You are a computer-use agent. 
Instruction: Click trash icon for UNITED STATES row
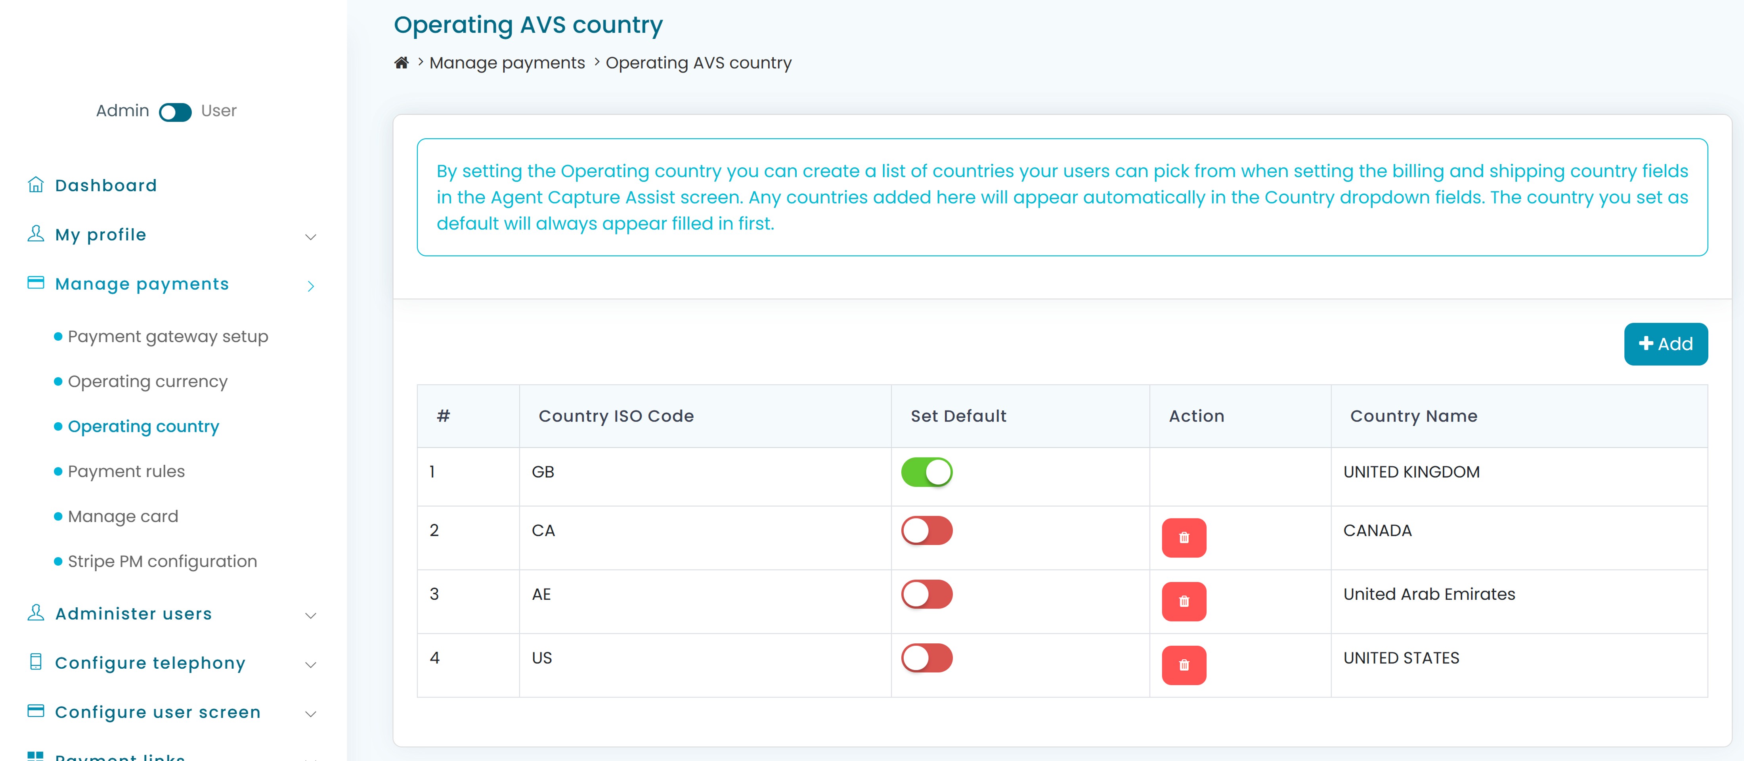(1184, 665)
